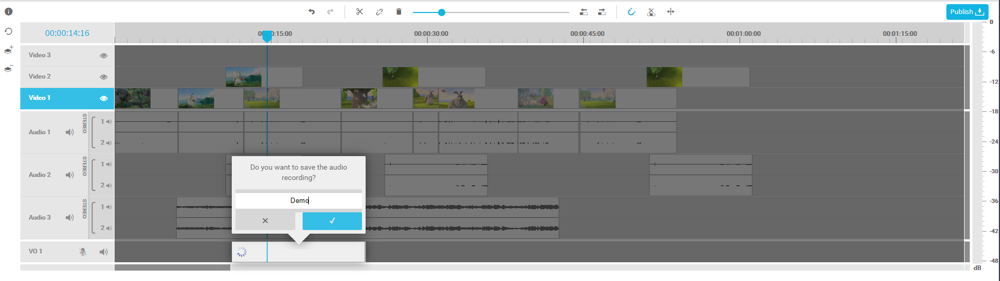
Task: Select the scissors cut tool
Action: 359,11
